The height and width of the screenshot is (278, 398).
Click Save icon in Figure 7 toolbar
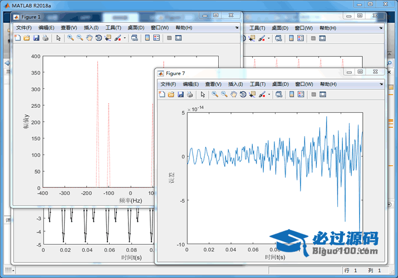point(181,95)
